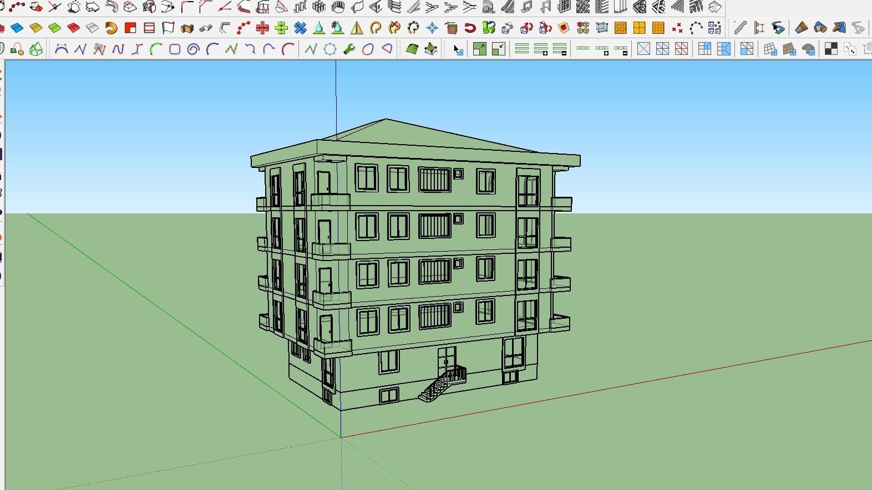
Task: Click the green shrink selection icon
Action: (x=499, y=49)
